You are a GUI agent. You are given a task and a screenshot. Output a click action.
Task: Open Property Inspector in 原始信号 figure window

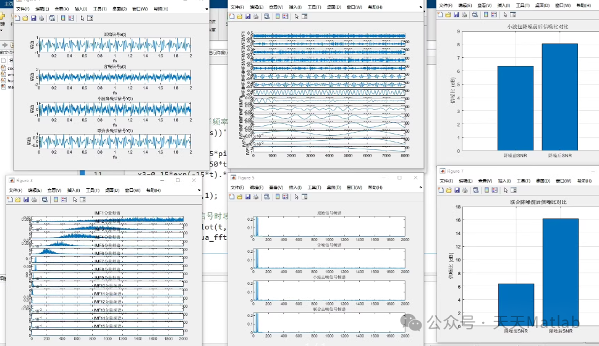tap(90, 19)
